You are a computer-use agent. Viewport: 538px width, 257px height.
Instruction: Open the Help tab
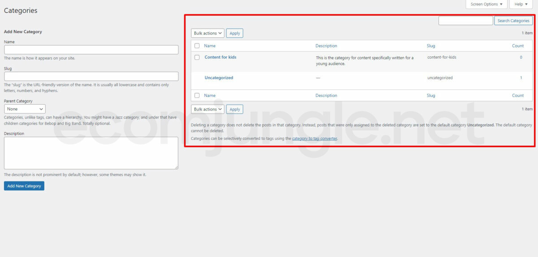pos(521,4)
